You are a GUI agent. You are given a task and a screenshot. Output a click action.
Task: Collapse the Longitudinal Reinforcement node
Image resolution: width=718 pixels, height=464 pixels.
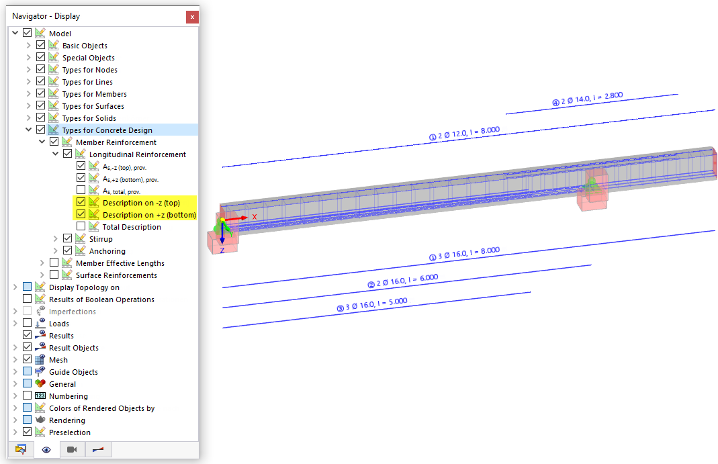(56, 154)
